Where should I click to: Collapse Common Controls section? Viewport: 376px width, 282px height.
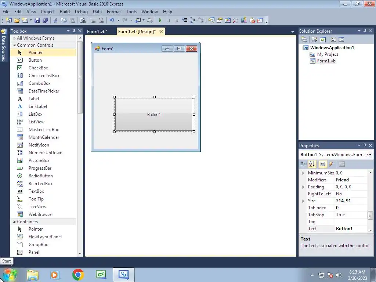click(x=14, y=45)
